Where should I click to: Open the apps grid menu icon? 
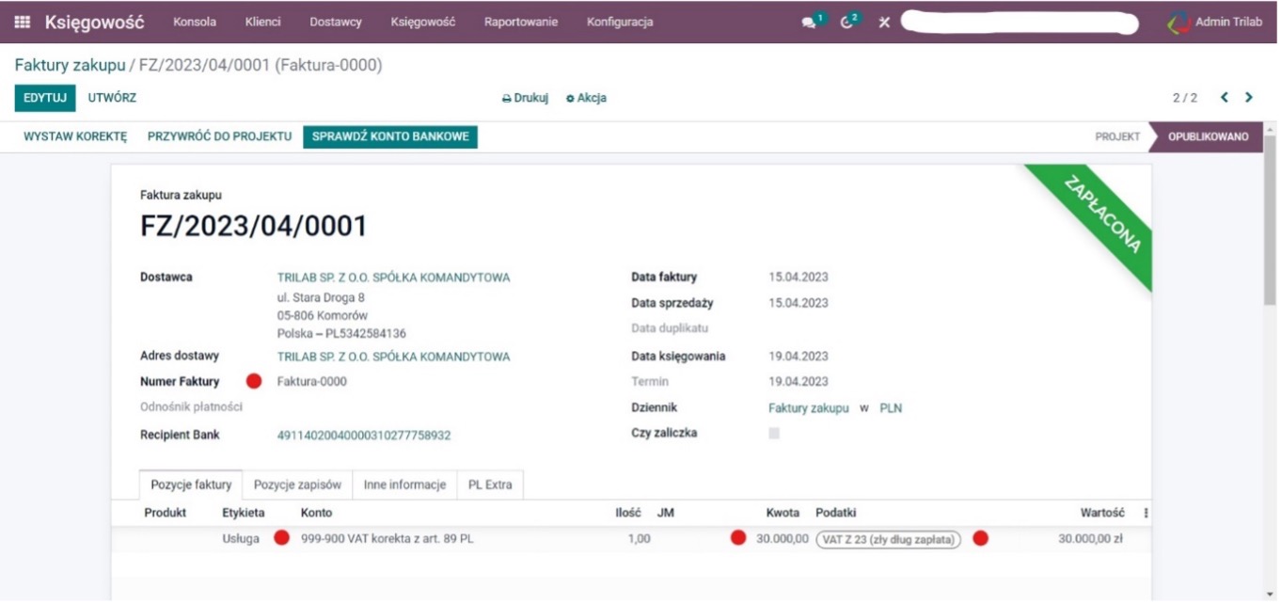tap(22, 22)
